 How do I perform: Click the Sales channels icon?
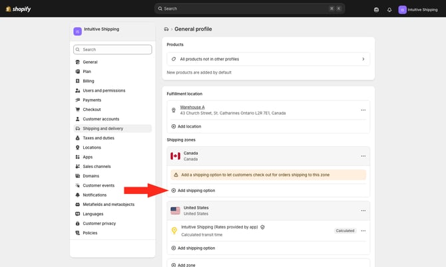pyautogui.click(x=78, y=167)
